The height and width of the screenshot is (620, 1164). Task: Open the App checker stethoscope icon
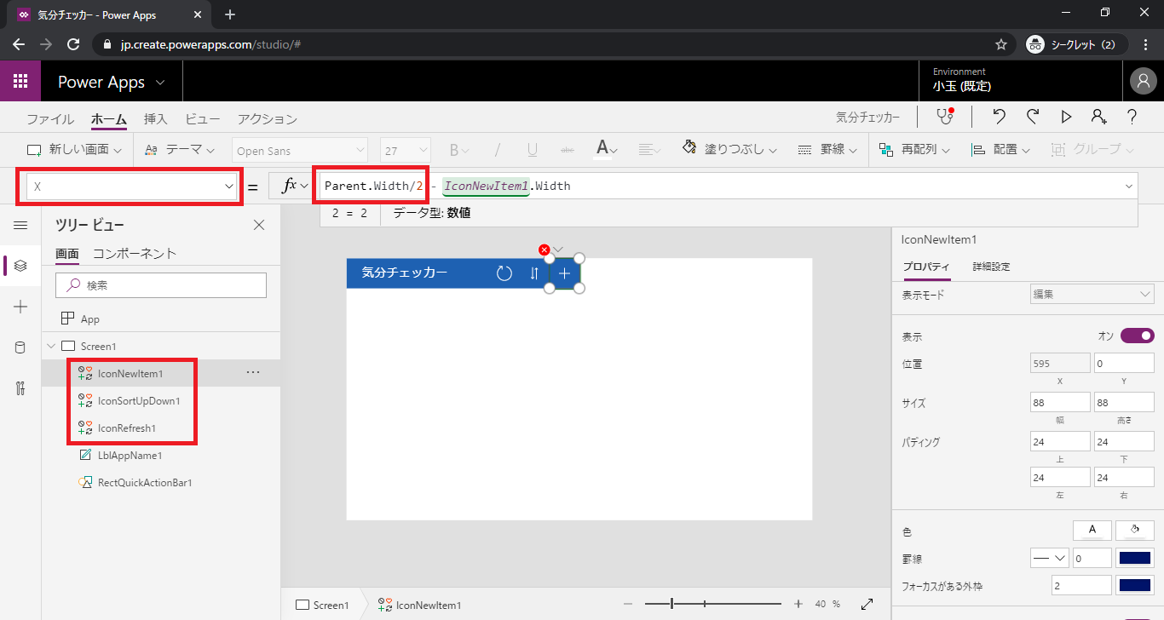[x=944, y=117]
